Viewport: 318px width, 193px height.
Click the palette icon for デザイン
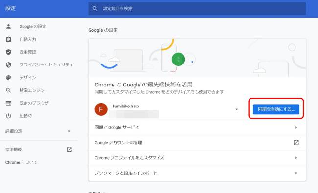[8, 78]
